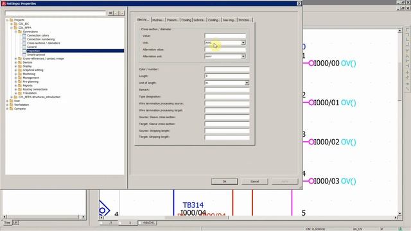Image resolution: width=411 pixels, height=231 pixels.
Task: Expand Cross-references / contact image folder
Action: tap(15, 58)
